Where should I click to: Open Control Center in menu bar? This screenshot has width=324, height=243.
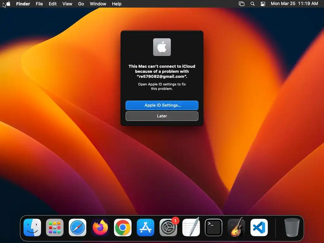coord(263,4)
